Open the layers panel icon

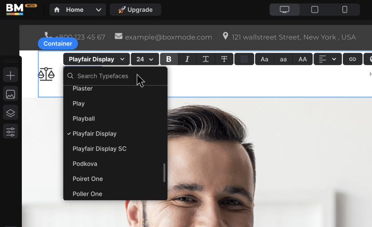pyautogui.click(x=10, y=113)
